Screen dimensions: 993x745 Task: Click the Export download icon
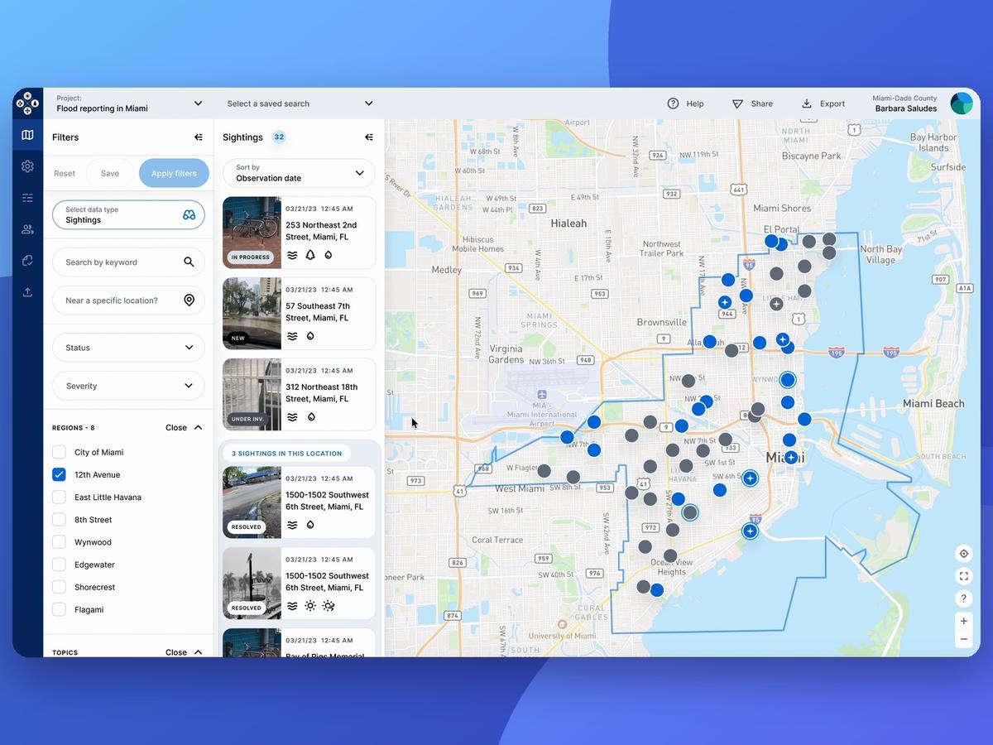click(x=807, y=103)
